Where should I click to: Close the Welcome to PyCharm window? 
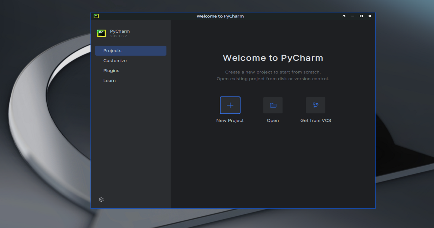point(370,16)
